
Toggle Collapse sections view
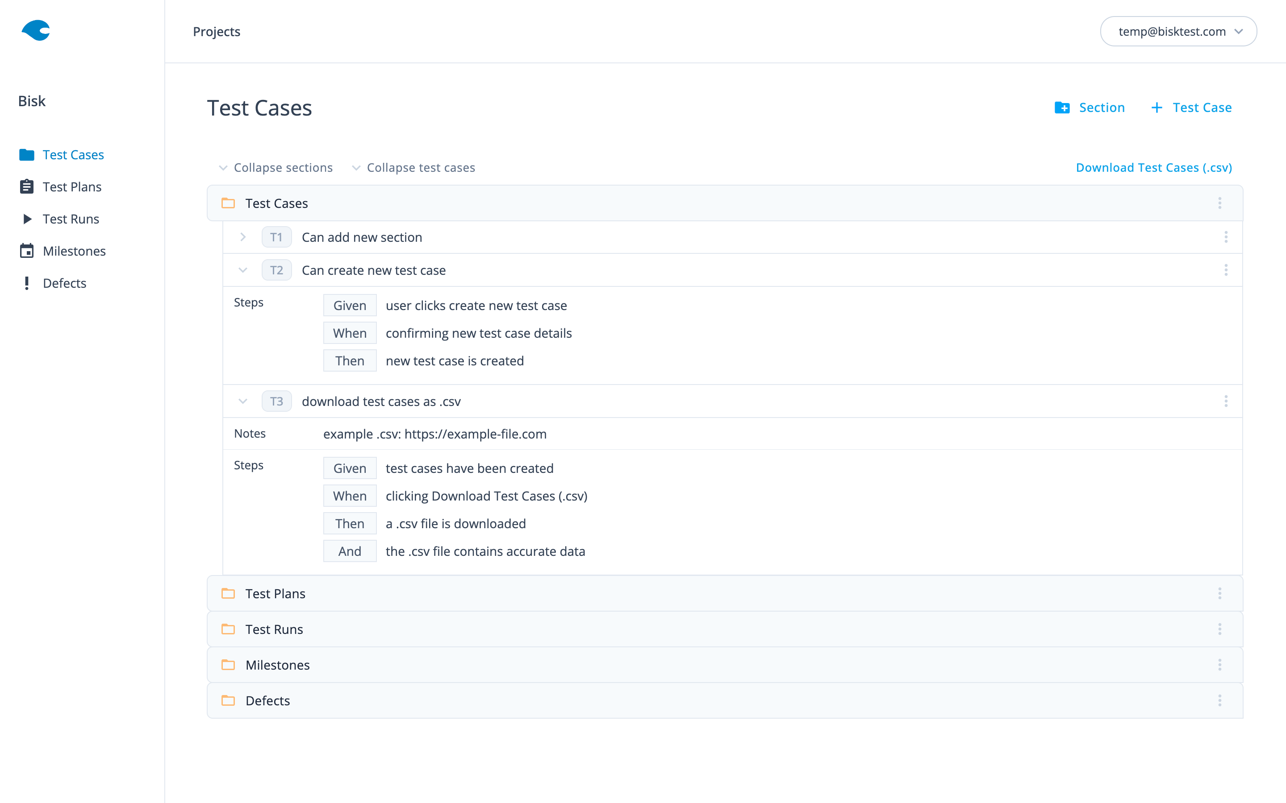pos(275,167)
